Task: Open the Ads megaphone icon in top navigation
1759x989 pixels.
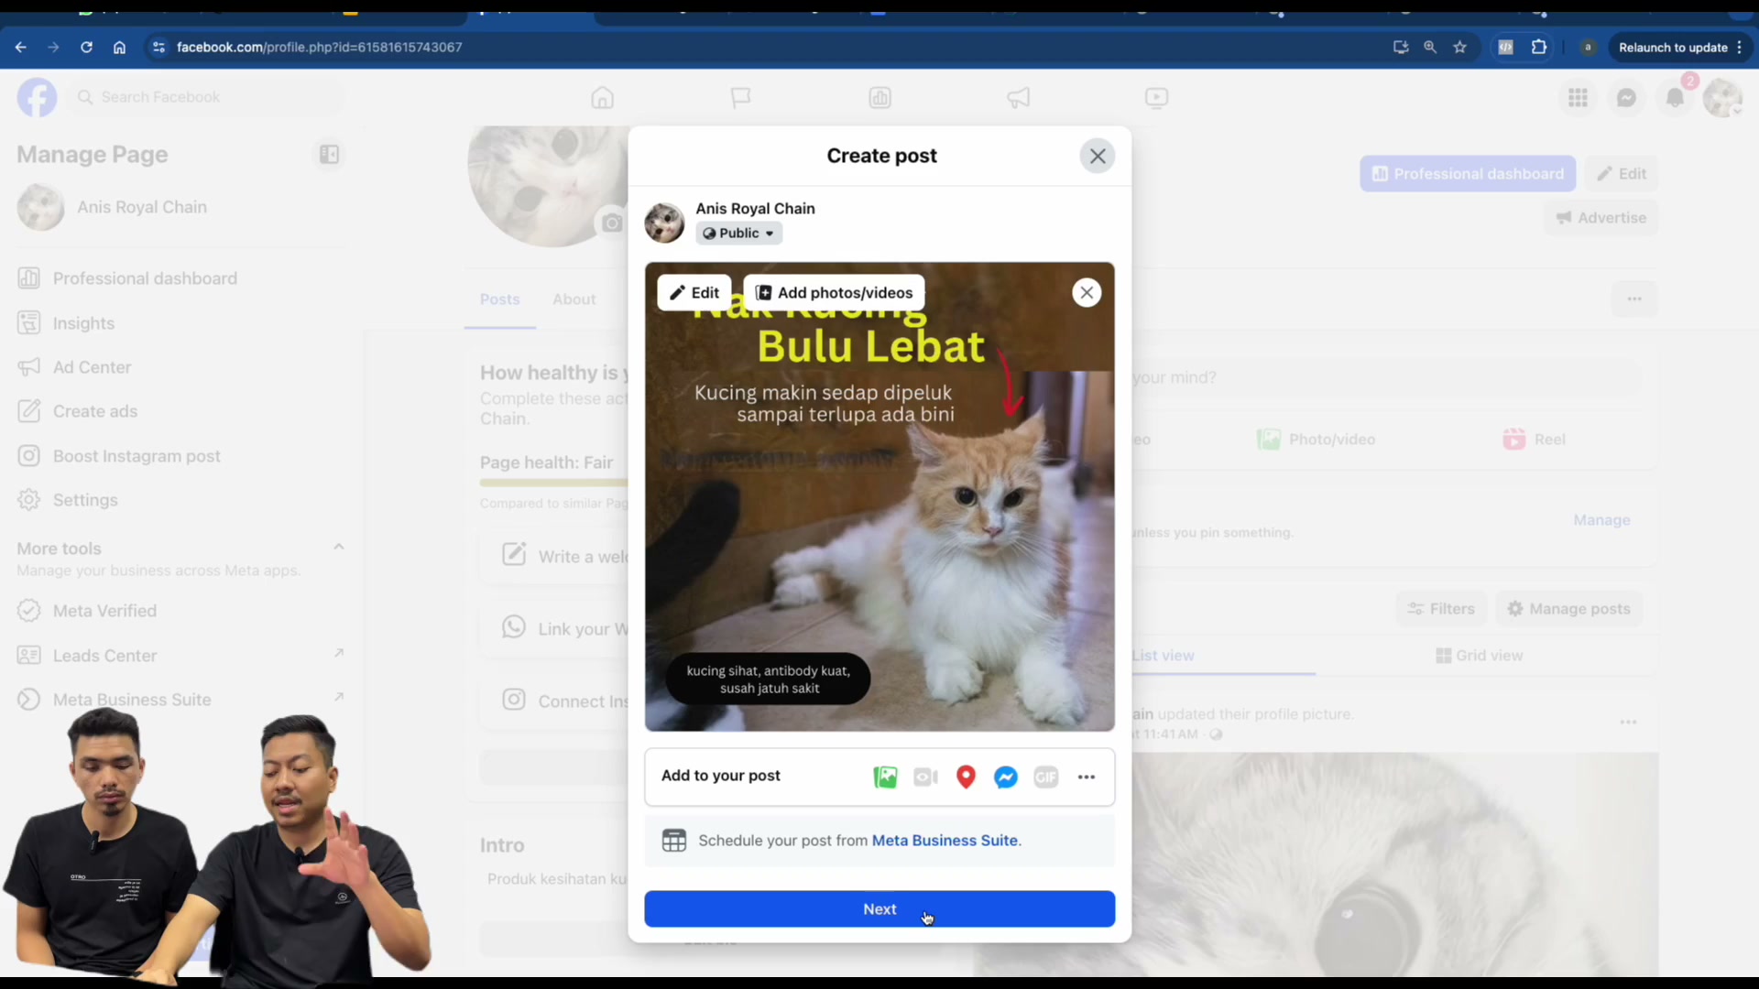Action: tap(1018, 97)
